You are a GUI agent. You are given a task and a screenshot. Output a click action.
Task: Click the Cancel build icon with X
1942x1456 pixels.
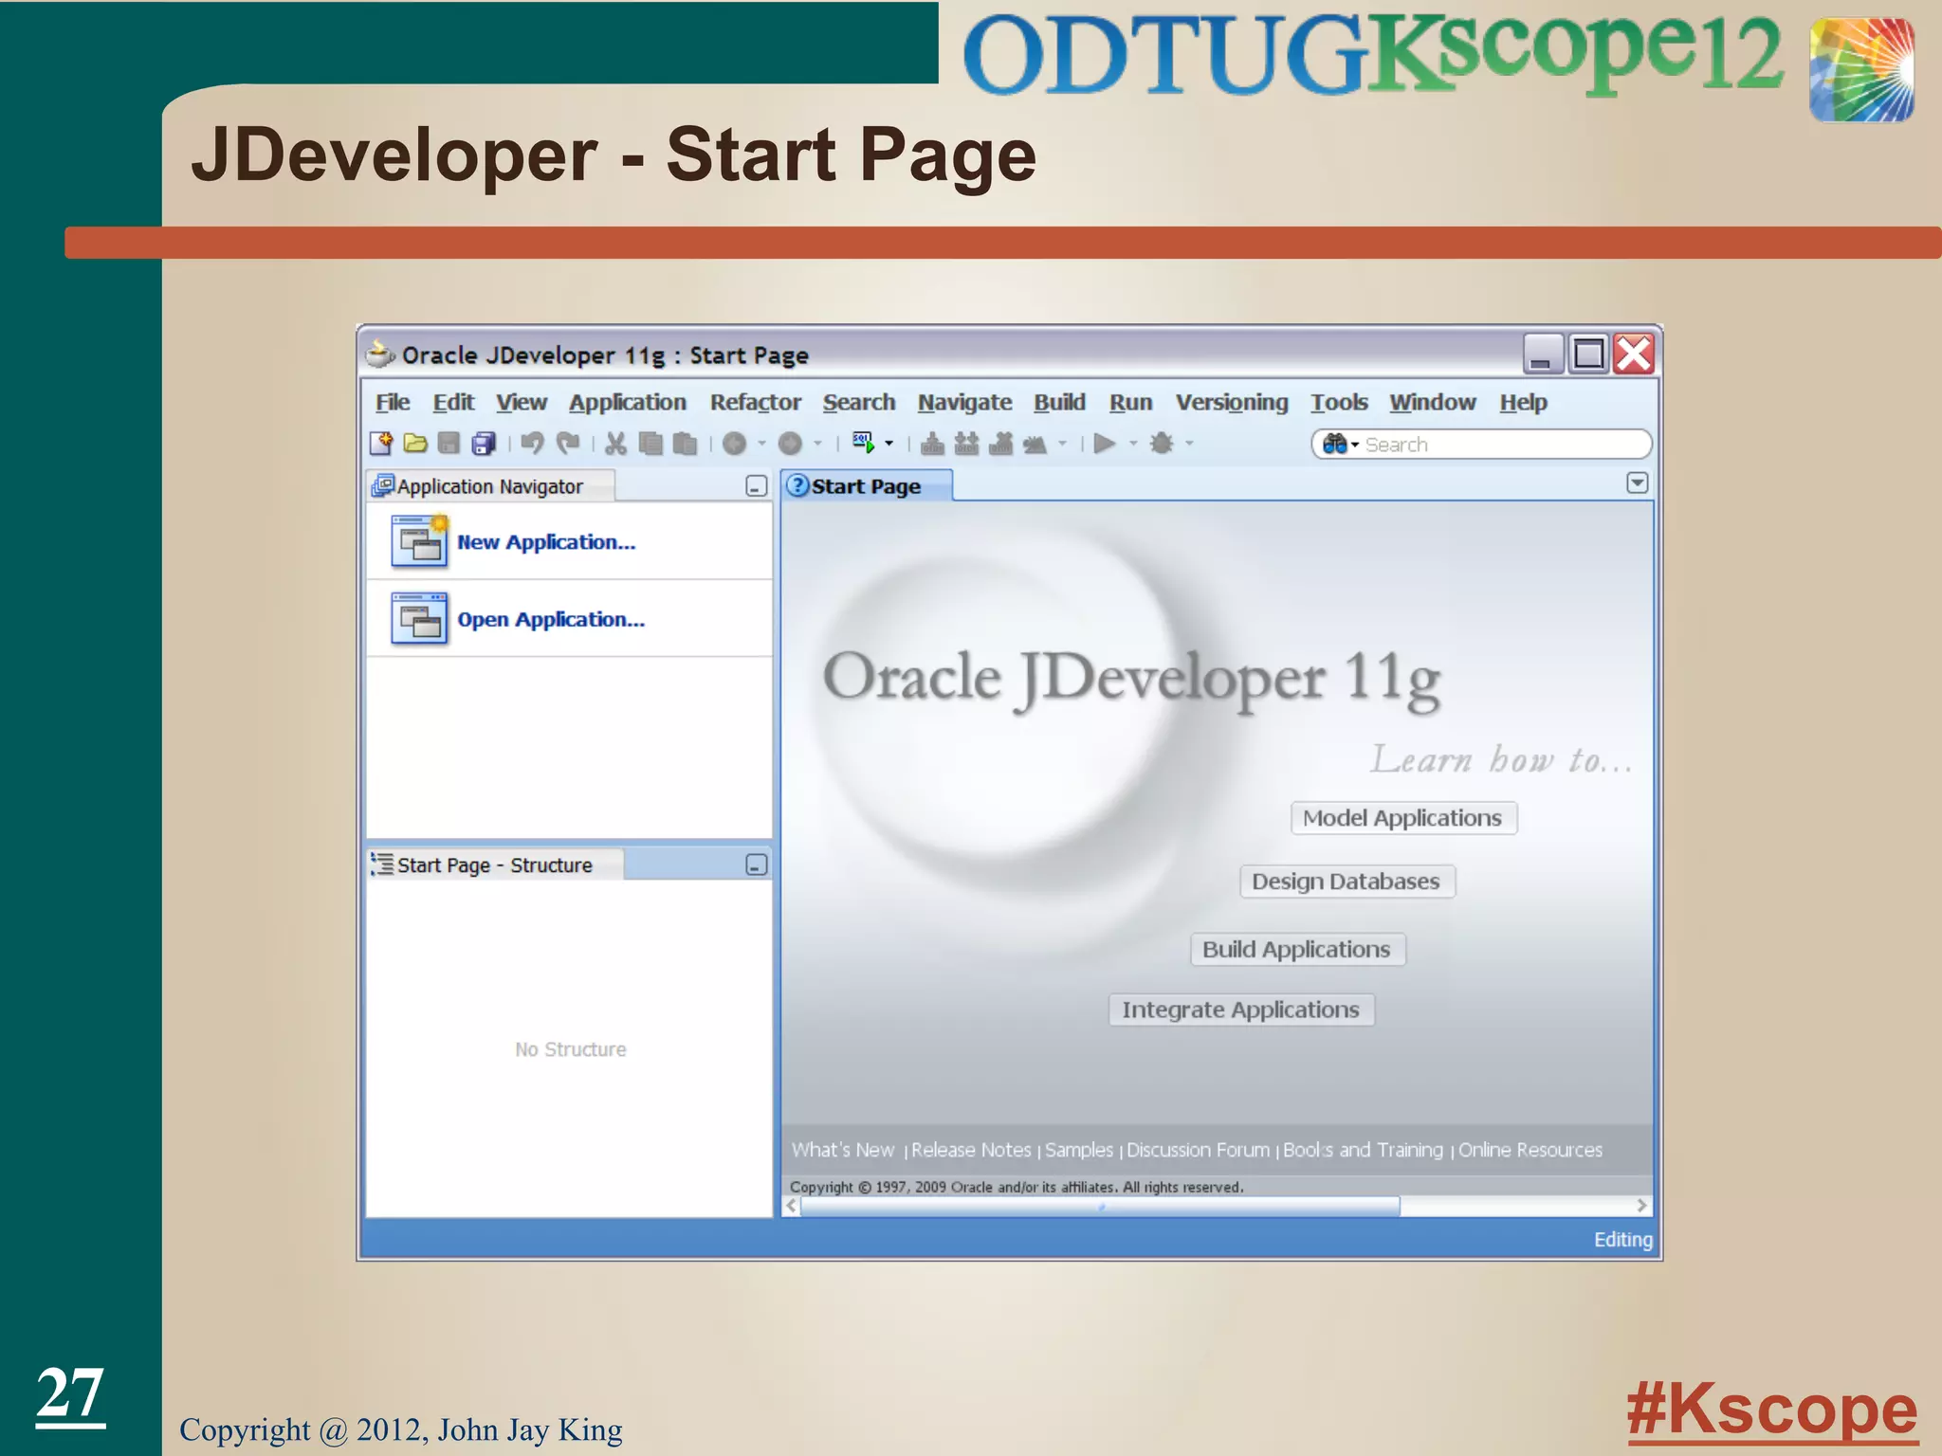click(1001, 443)
